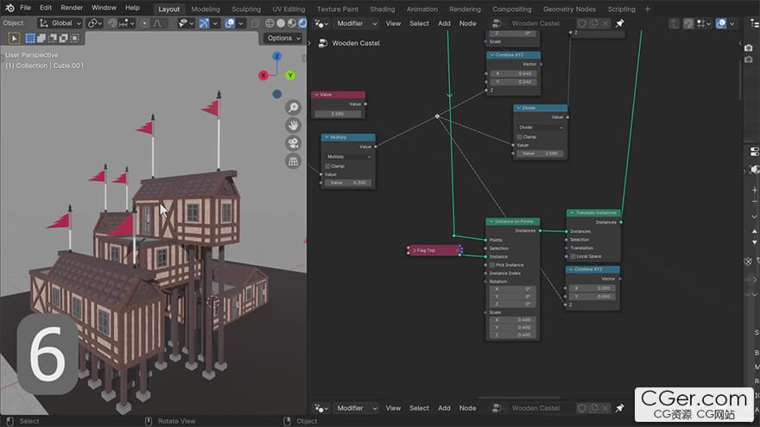The height and width of the screenshot is (427, 760).
Task: Open object visibility and selectability dropdown
Action: [x=187, y=23]
